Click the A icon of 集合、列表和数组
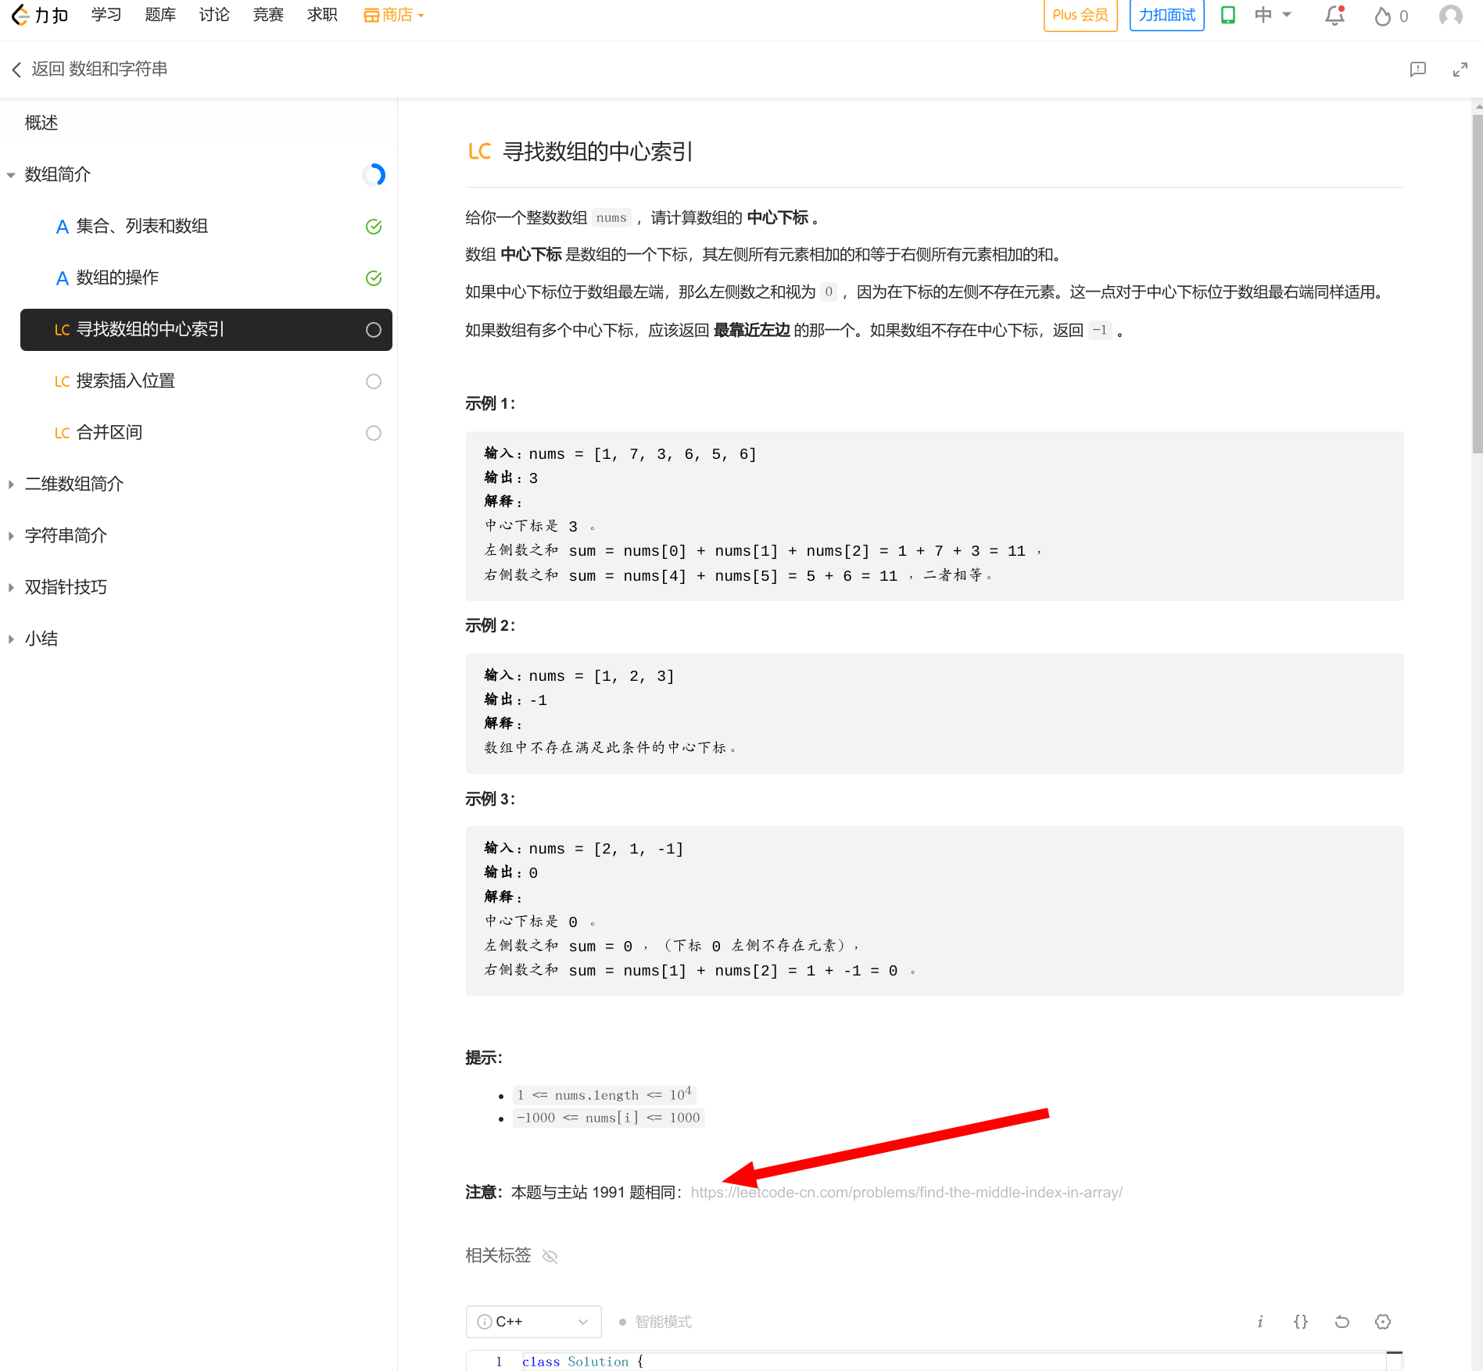 63,227
